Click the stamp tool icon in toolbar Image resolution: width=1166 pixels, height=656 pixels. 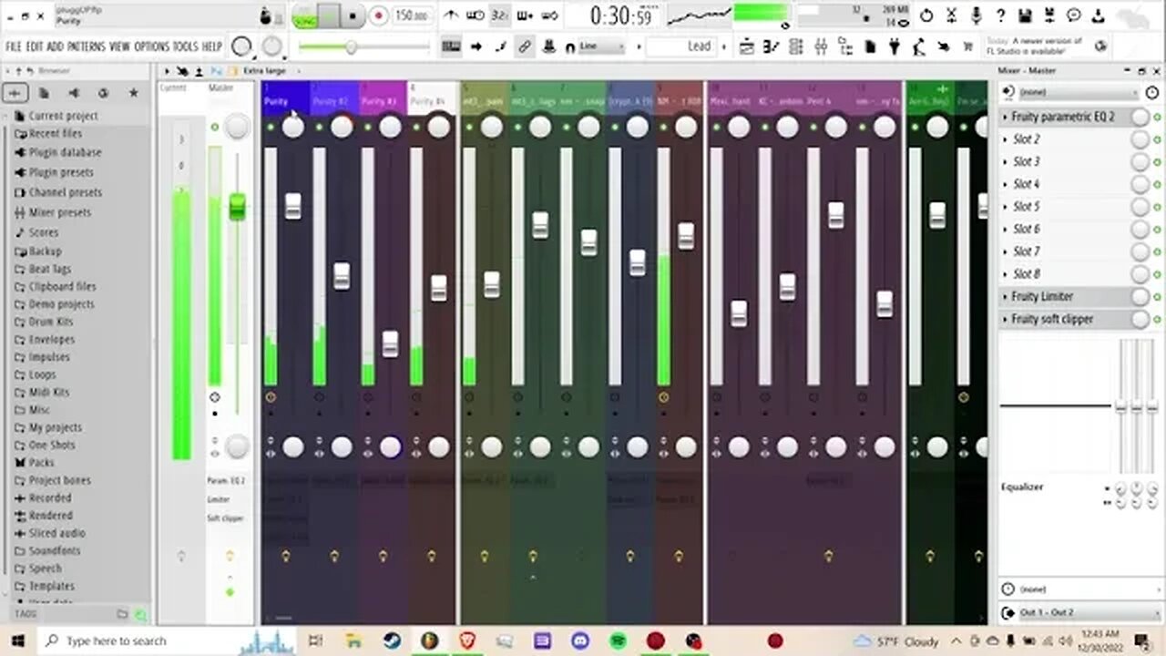[549, 46]
